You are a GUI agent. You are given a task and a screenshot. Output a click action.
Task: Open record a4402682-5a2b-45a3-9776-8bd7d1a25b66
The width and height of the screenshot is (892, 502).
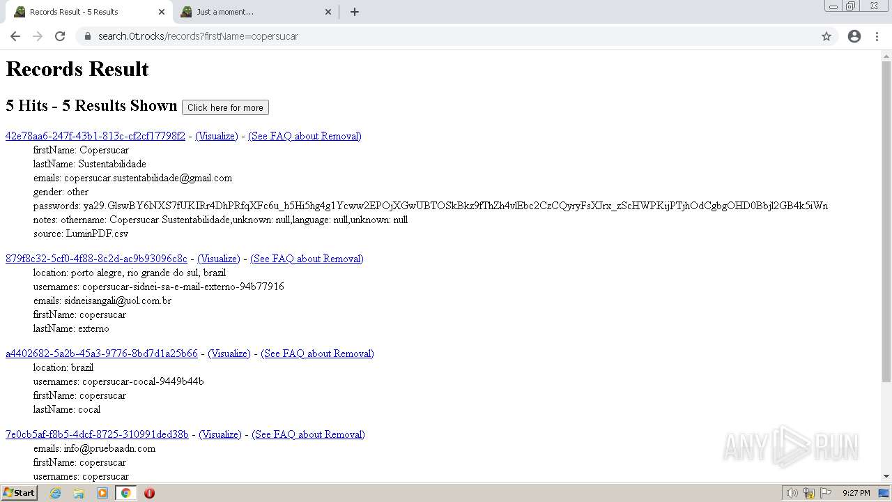pos(102,353)
